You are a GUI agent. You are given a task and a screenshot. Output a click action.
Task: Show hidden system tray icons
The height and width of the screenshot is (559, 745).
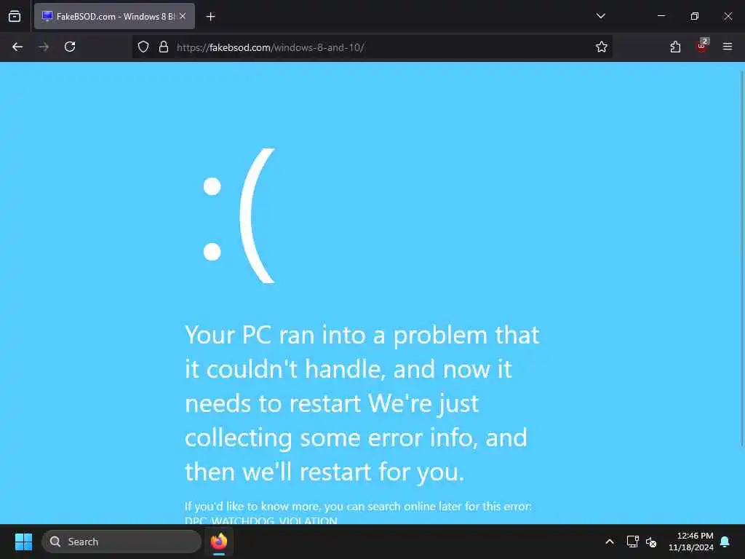pos(610,542)
